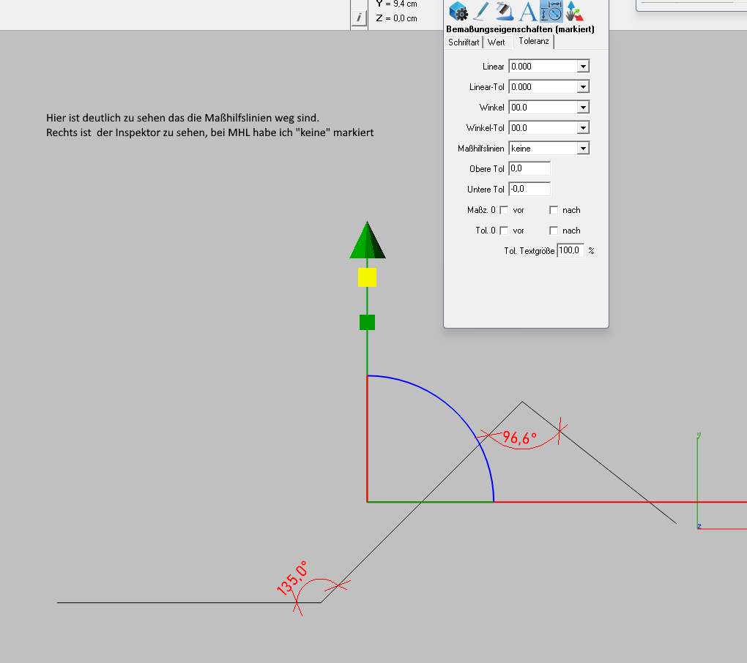Open the hand with arrows transform icon

tap(574, 11)
